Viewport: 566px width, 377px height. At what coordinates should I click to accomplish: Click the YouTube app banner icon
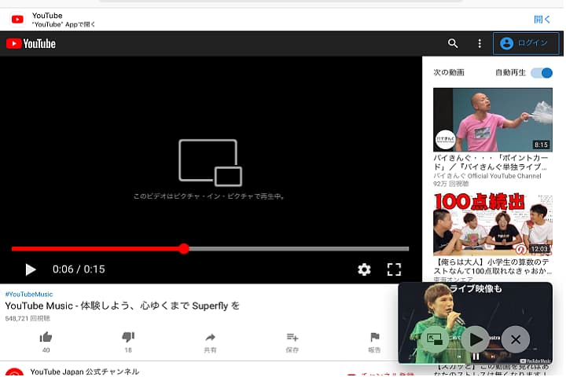pyautogui.click(x=17, y=19)
